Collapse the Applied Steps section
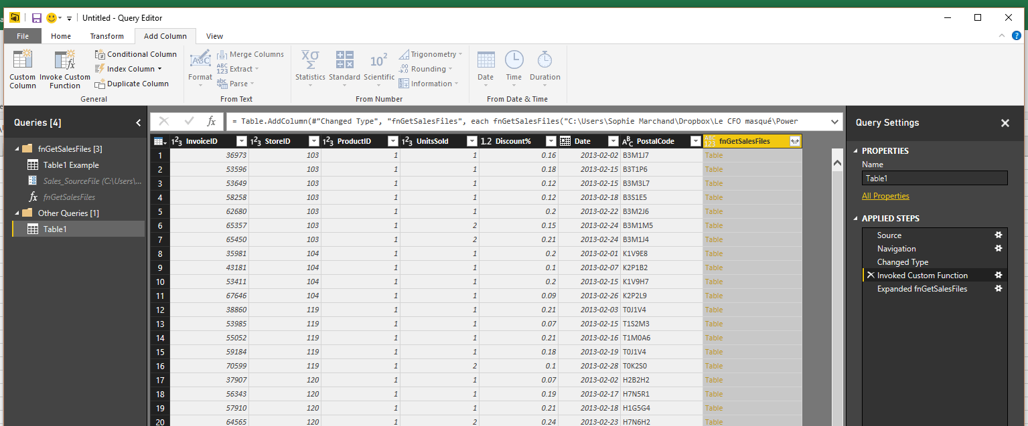Screen dimensions: 1028x426 (x=855, y=219)
